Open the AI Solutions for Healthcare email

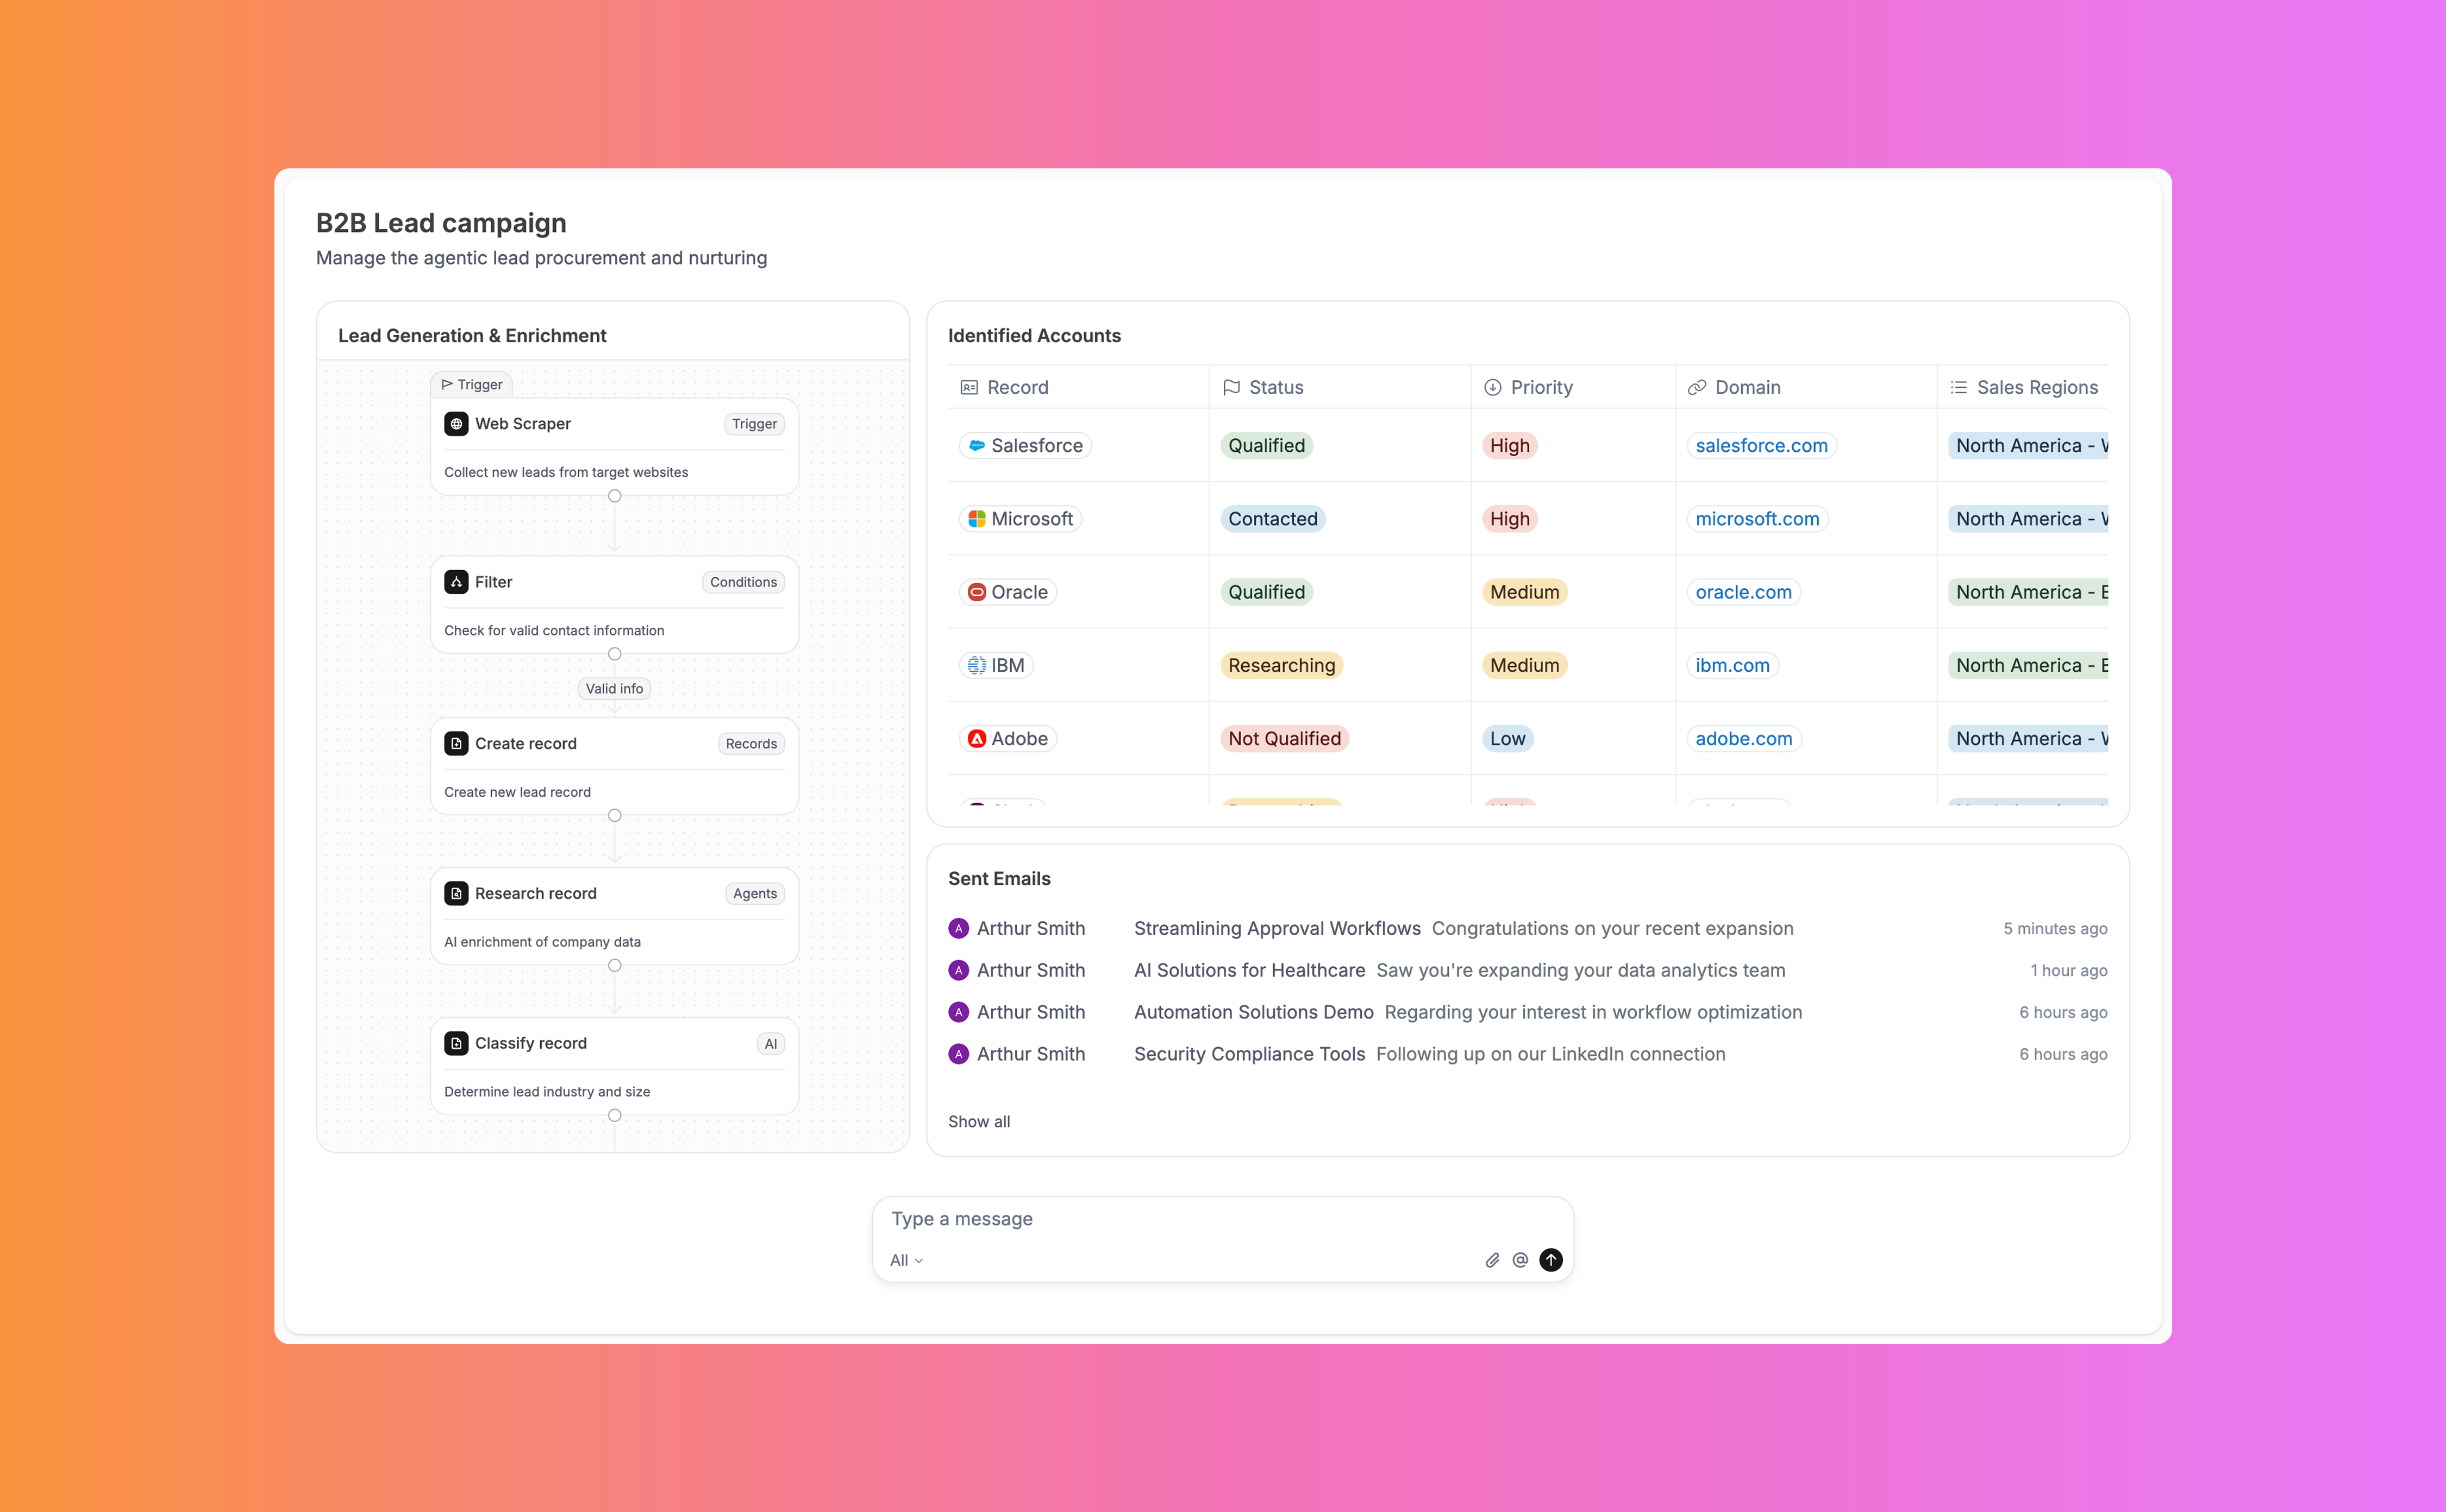pyautogui.click(x=1528, y=970)
